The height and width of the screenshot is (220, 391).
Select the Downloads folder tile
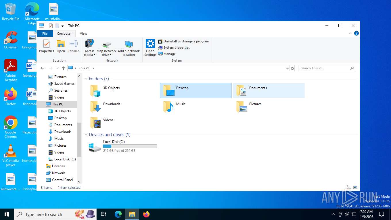(122, 107)
